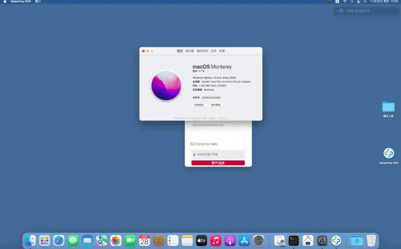401x249 pixels.
Task: Switch to the 储存空间 tab
Action: [202, 51]
